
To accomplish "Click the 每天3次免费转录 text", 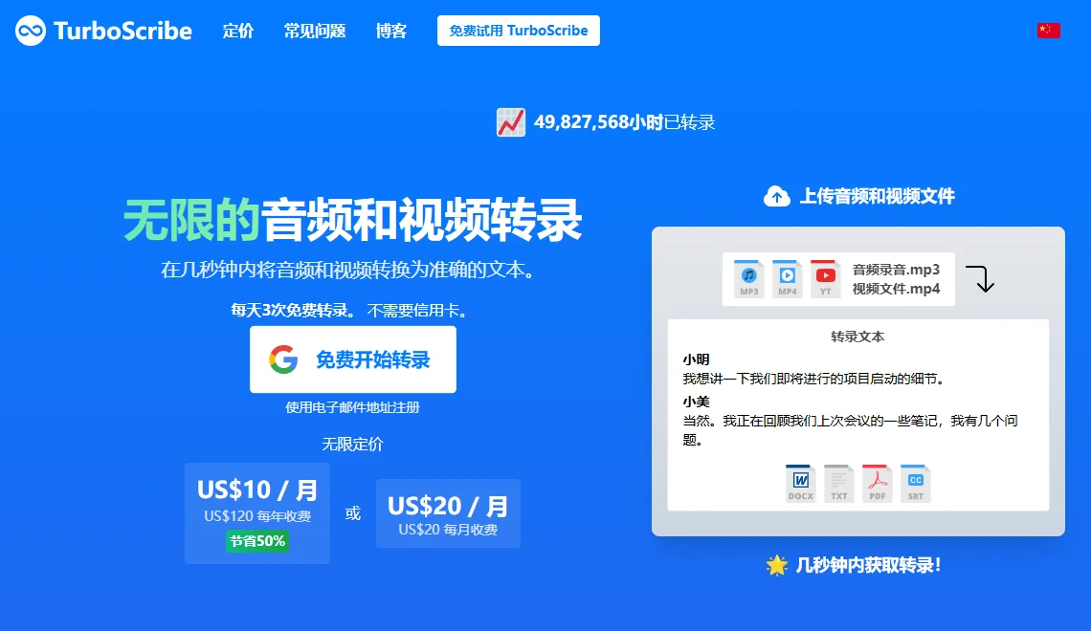I will (x=293, y=310).
